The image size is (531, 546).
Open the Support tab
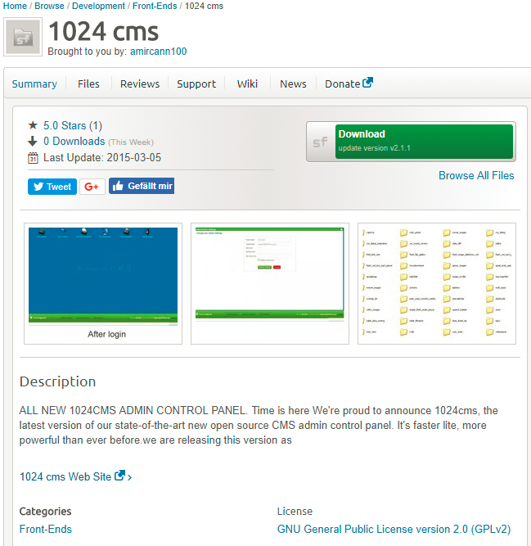196,84
